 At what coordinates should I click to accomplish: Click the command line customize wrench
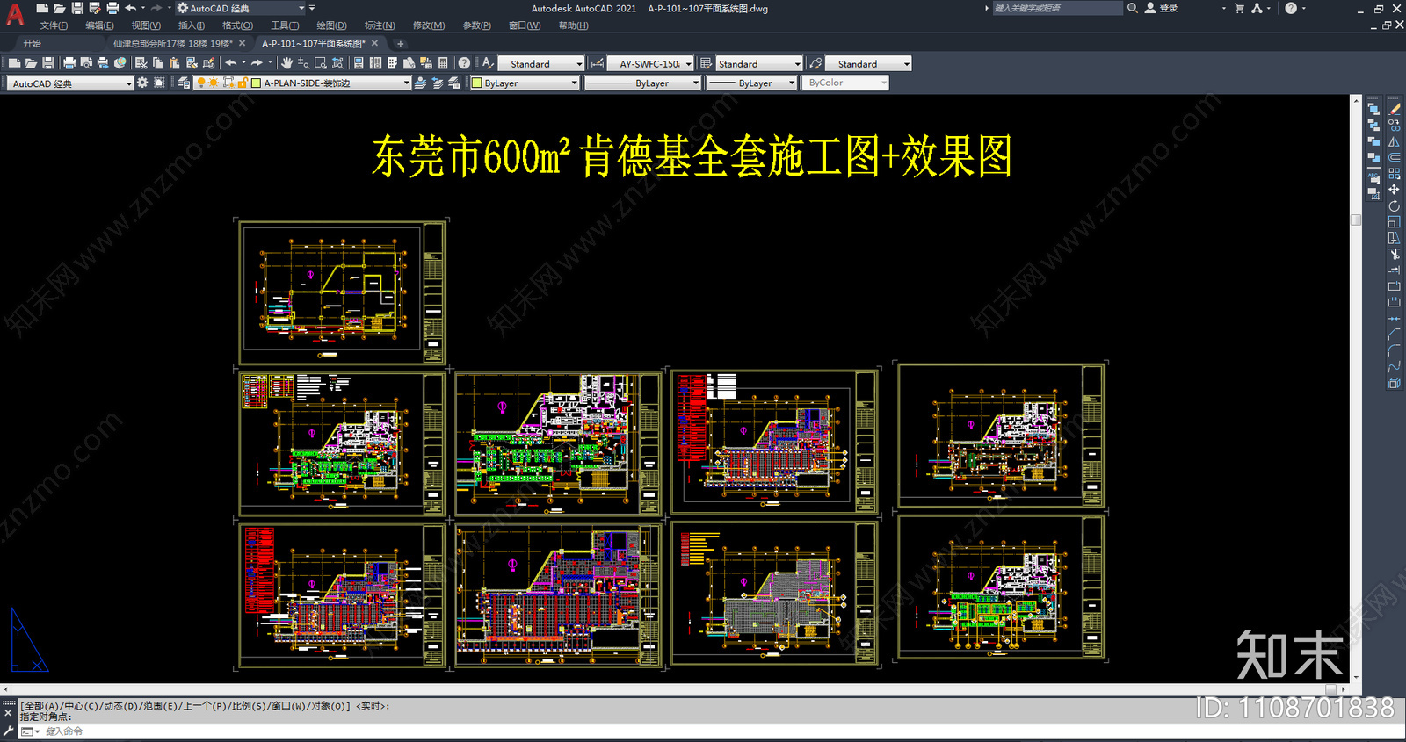click(9, 731)
